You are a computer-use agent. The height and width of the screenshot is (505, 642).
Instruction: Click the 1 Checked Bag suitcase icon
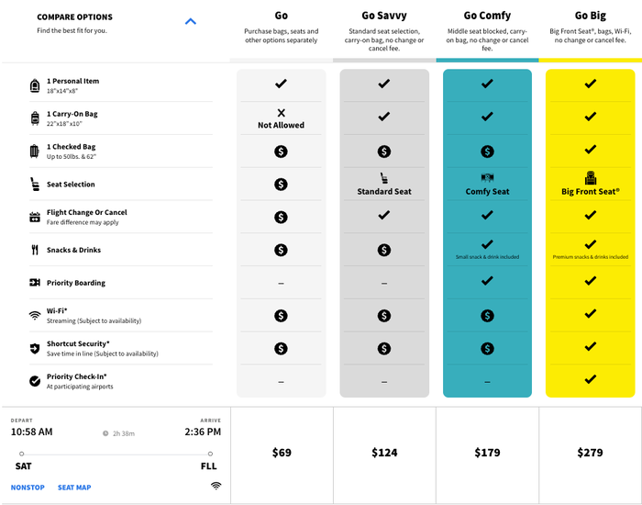35,151
